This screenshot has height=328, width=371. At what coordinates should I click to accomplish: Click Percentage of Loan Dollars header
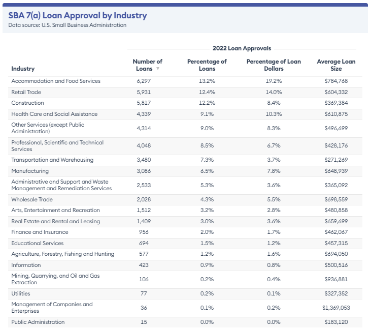pyautogui.click(x=274, y=65)
